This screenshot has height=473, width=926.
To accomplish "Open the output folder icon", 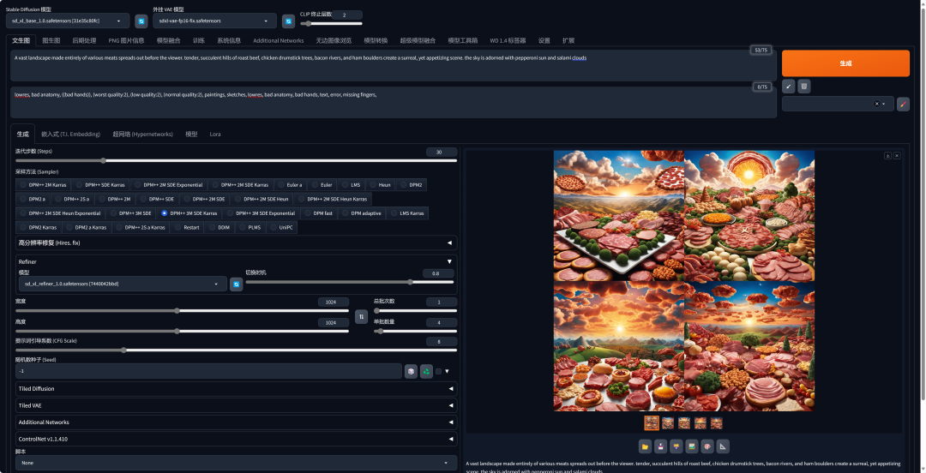I will pyautogui.click(x=645, y=446).
